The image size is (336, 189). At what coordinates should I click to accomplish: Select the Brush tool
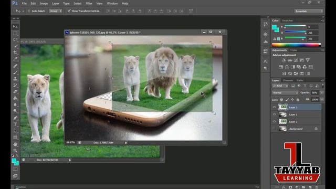15,72
